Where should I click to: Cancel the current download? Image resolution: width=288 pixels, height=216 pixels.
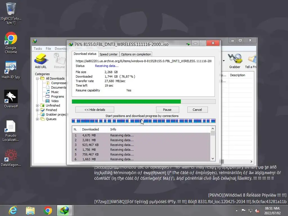(x=197, y=110)
